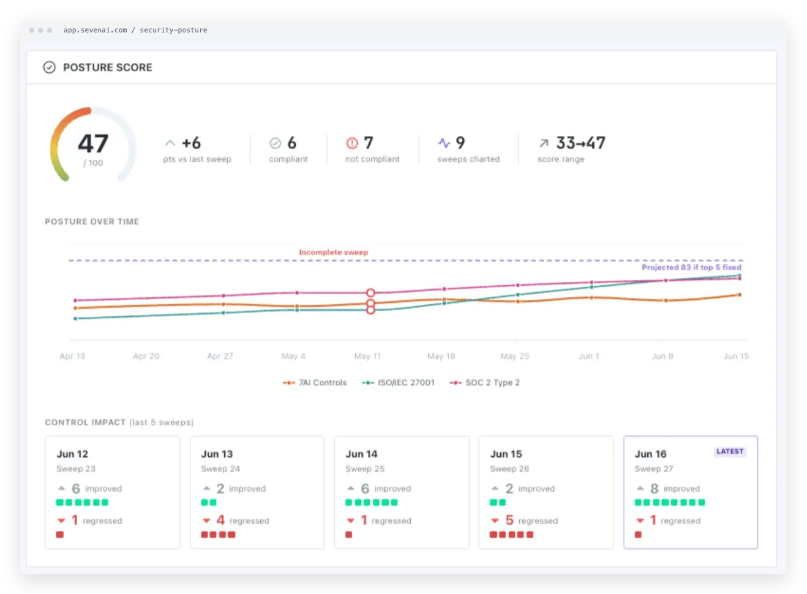Viewport: 807px width, 594px height.
Task: Click the regressed arrow on Jun 16 card
Action: point(640,521)
